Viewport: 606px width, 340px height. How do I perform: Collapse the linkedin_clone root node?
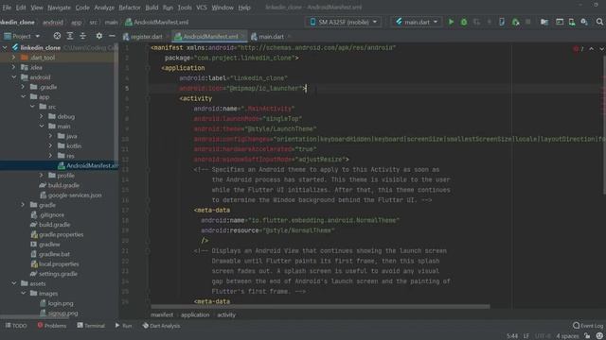pos(5,48)
